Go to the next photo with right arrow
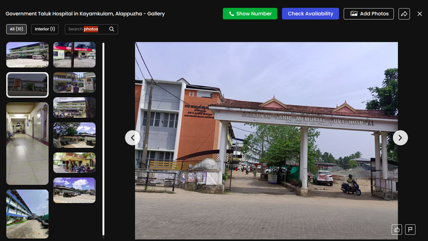 400,138
